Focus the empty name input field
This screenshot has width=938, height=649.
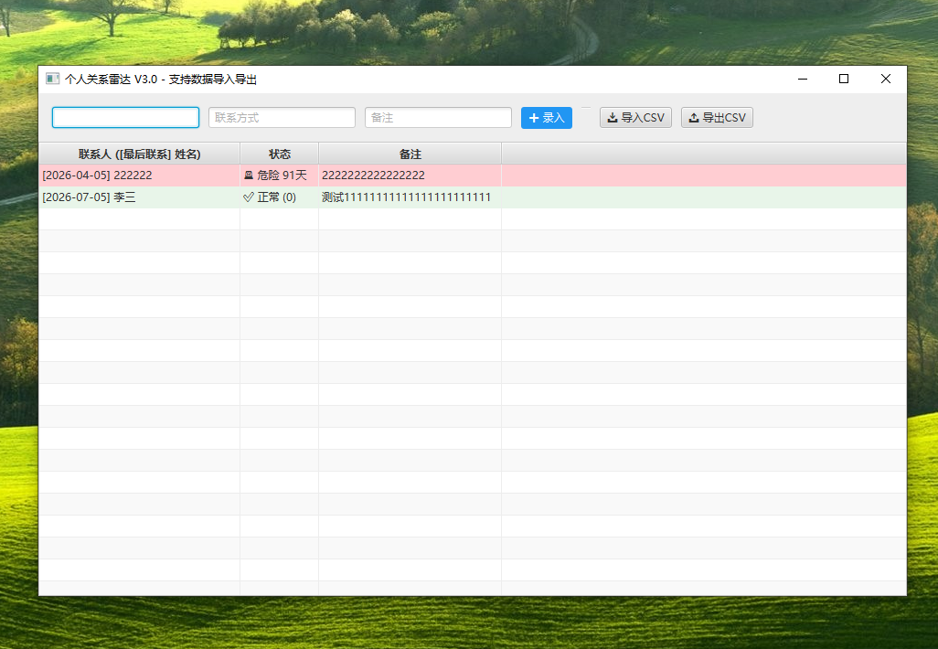pos(125,118)
